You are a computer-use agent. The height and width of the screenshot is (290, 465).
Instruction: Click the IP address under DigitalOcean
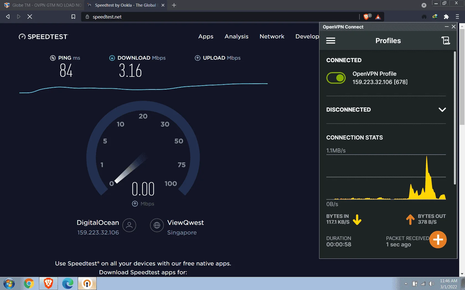98,233
